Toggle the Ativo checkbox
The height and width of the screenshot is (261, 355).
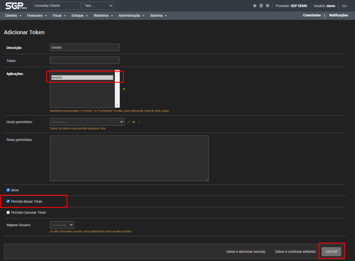8,190
